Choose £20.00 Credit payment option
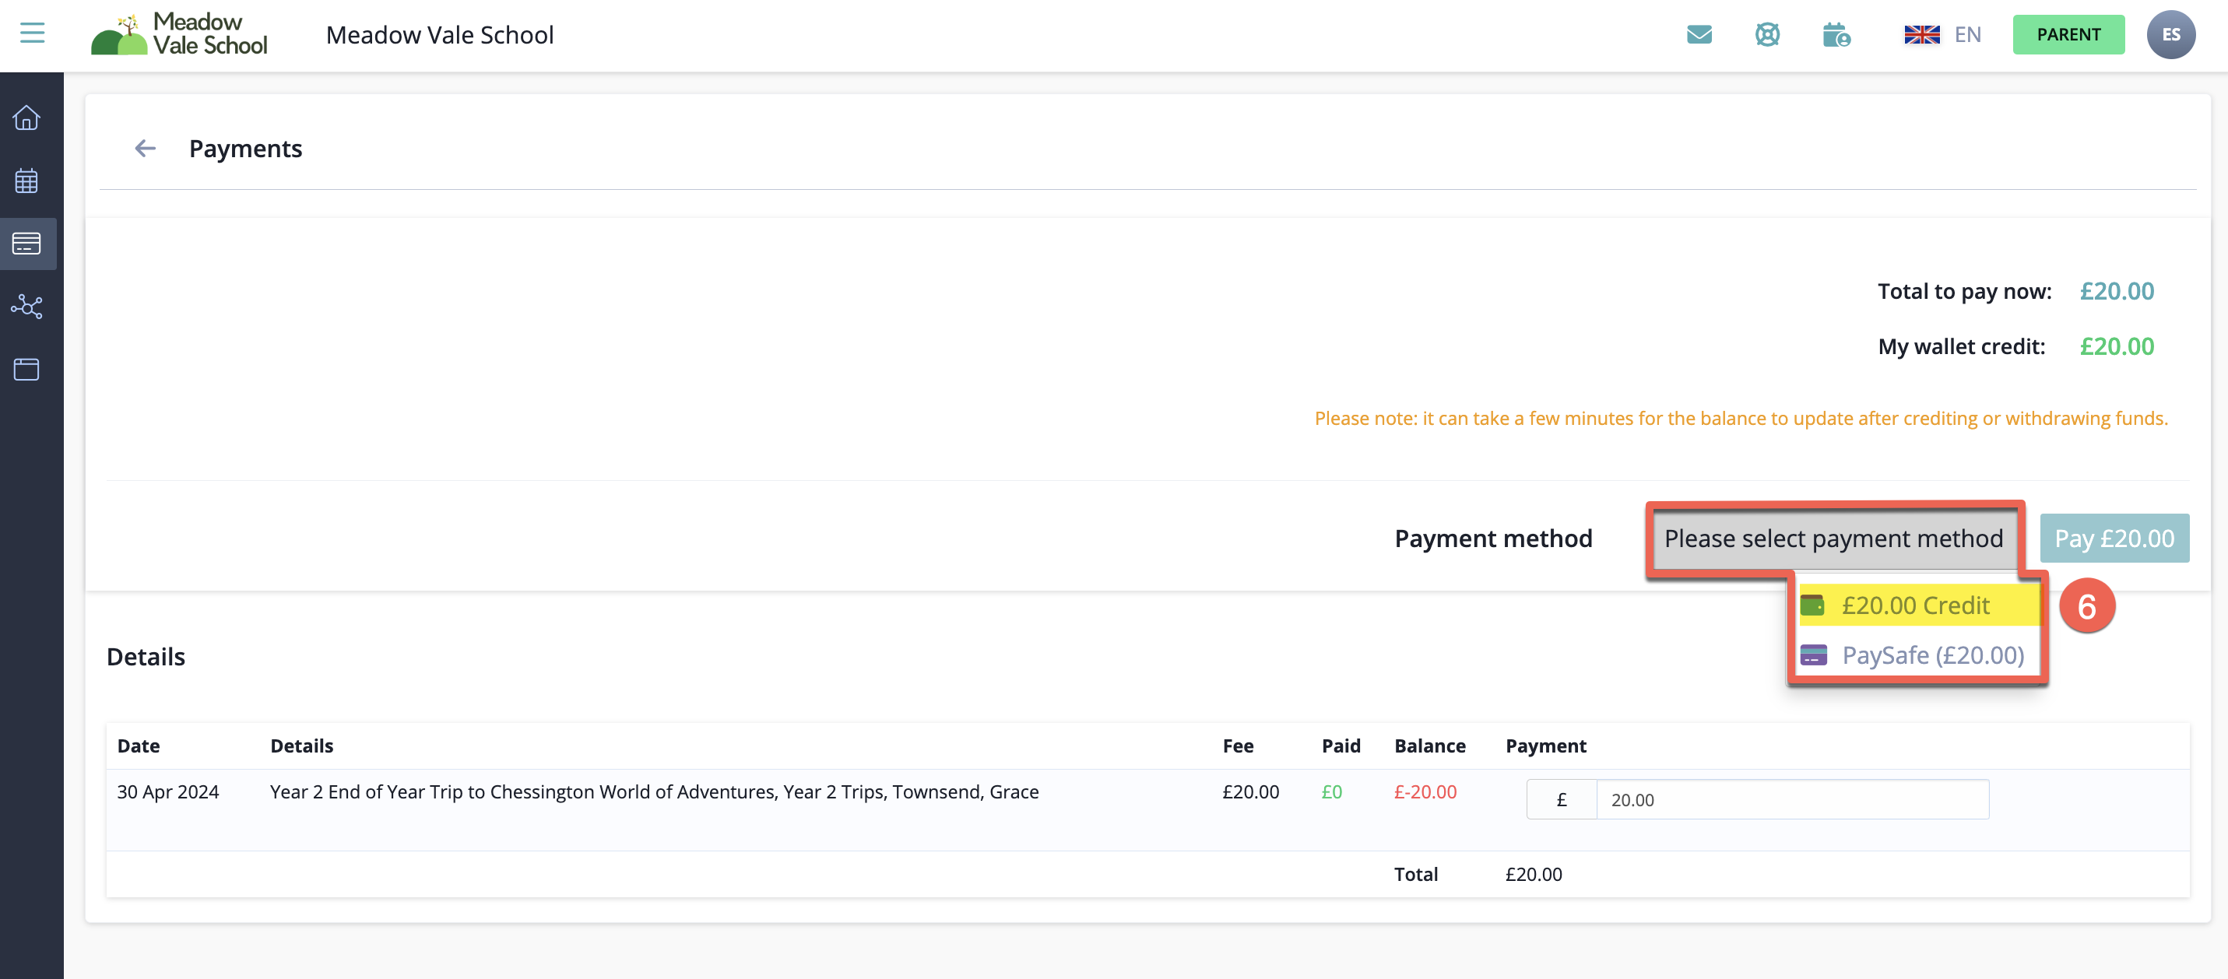 click(1915, 605)
